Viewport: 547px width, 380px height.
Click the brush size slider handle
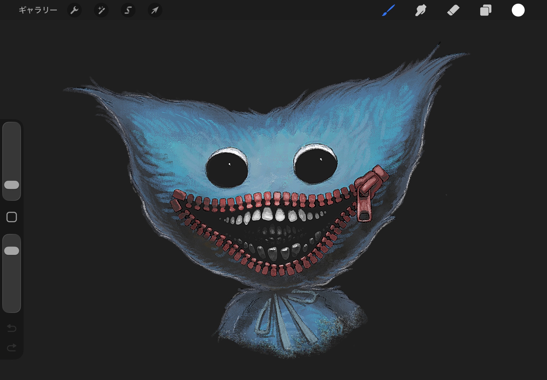12,185
